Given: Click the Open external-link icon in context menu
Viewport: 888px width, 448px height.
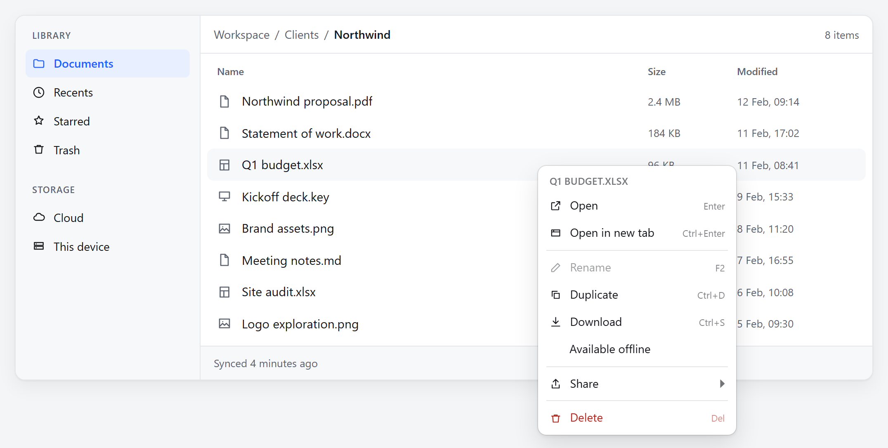Looking at the screenshot, I should point(556,206).
